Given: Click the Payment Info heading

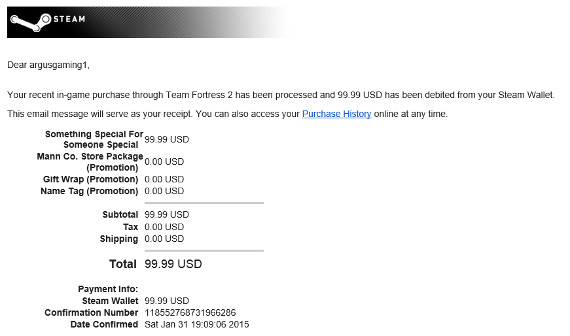Looking at the screenshot, I should point(108,289).
